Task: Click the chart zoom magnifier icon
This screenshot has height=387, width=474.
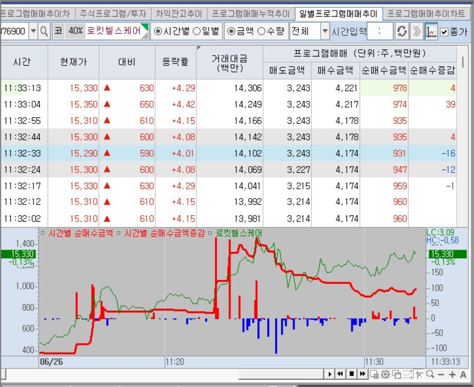Action: point(430,375)
